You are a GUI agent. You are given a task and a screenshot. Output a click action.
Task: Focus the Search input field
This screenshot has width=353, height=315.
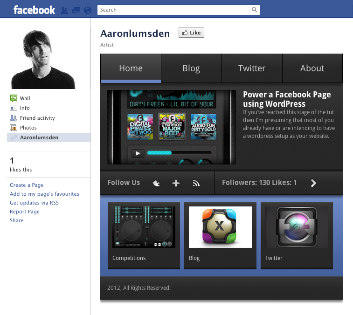[x=173, y=10]
